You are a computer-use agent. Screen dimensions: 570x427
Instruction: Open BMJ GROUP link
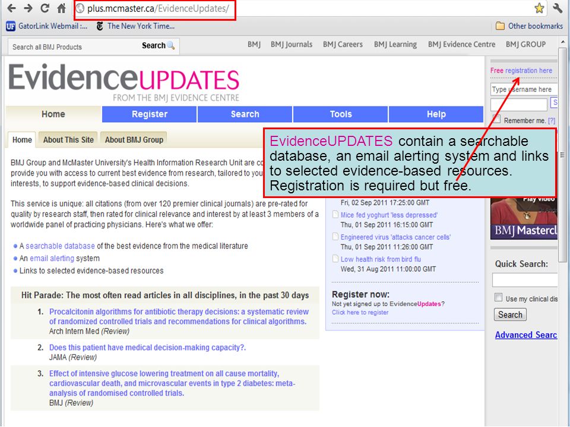coord(525,44)
